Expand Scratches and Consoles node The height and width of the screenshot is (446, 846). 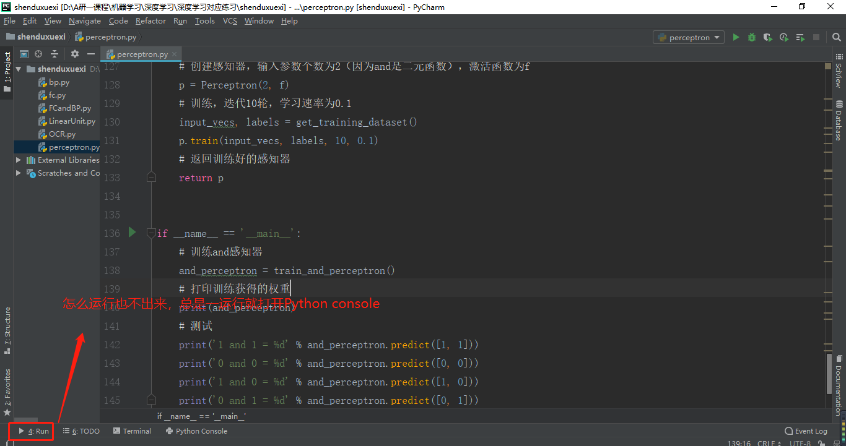(19, 173)
